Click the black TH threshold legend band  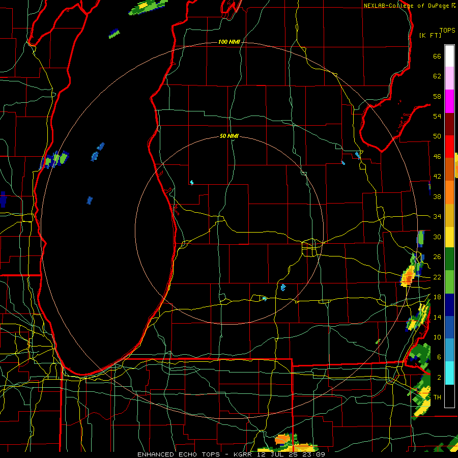coord(449,396)
